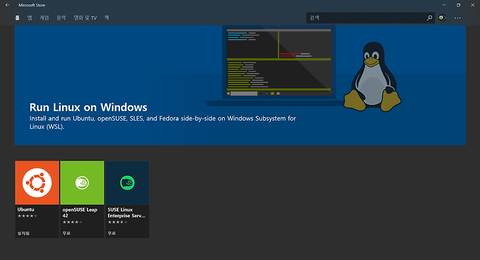Click the SUSE Linux Enterprise Serv... name
Viewport: 480px width, 260px height.
point(127,213)
